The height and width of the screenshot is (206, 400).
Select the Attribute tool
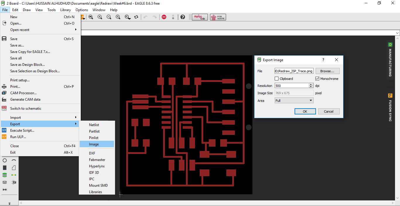[14, 182]
